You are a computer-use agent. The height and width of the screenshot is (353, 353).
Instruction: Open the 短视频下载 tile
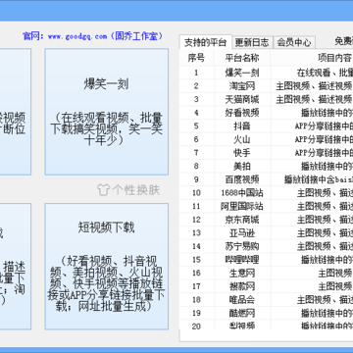click(107, 267)
